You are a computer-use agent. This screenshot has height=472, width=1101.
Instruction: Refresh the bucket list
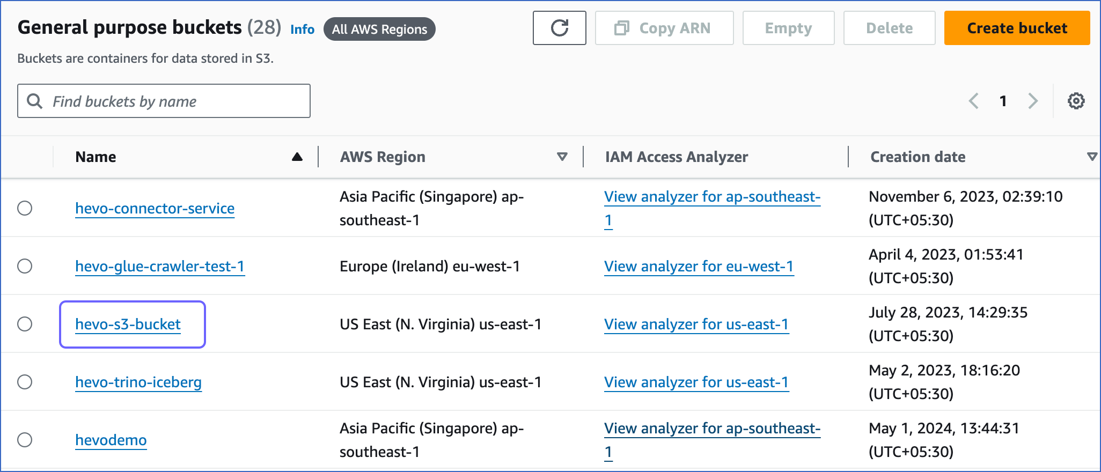click(559, 28)
